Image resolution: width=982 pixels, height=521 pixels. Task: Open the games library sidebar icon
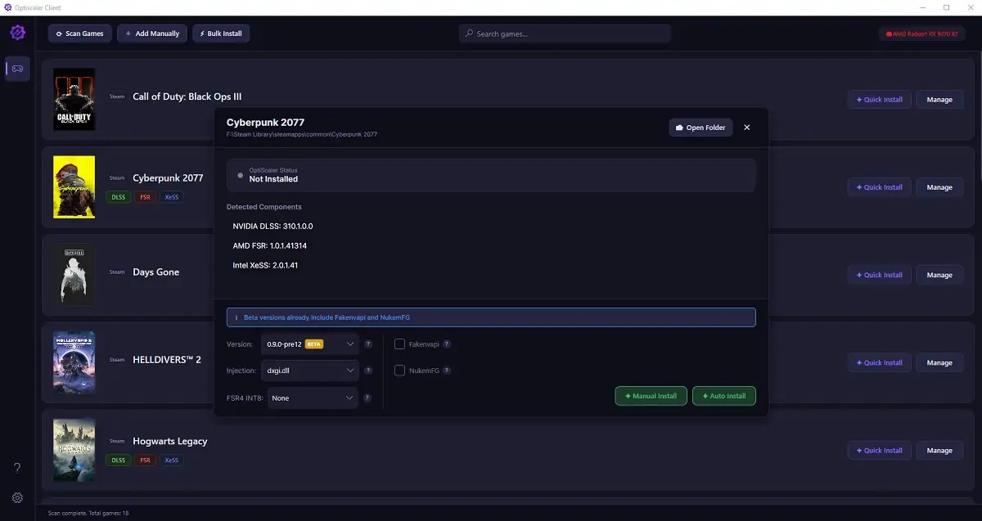tap(17, 69)
